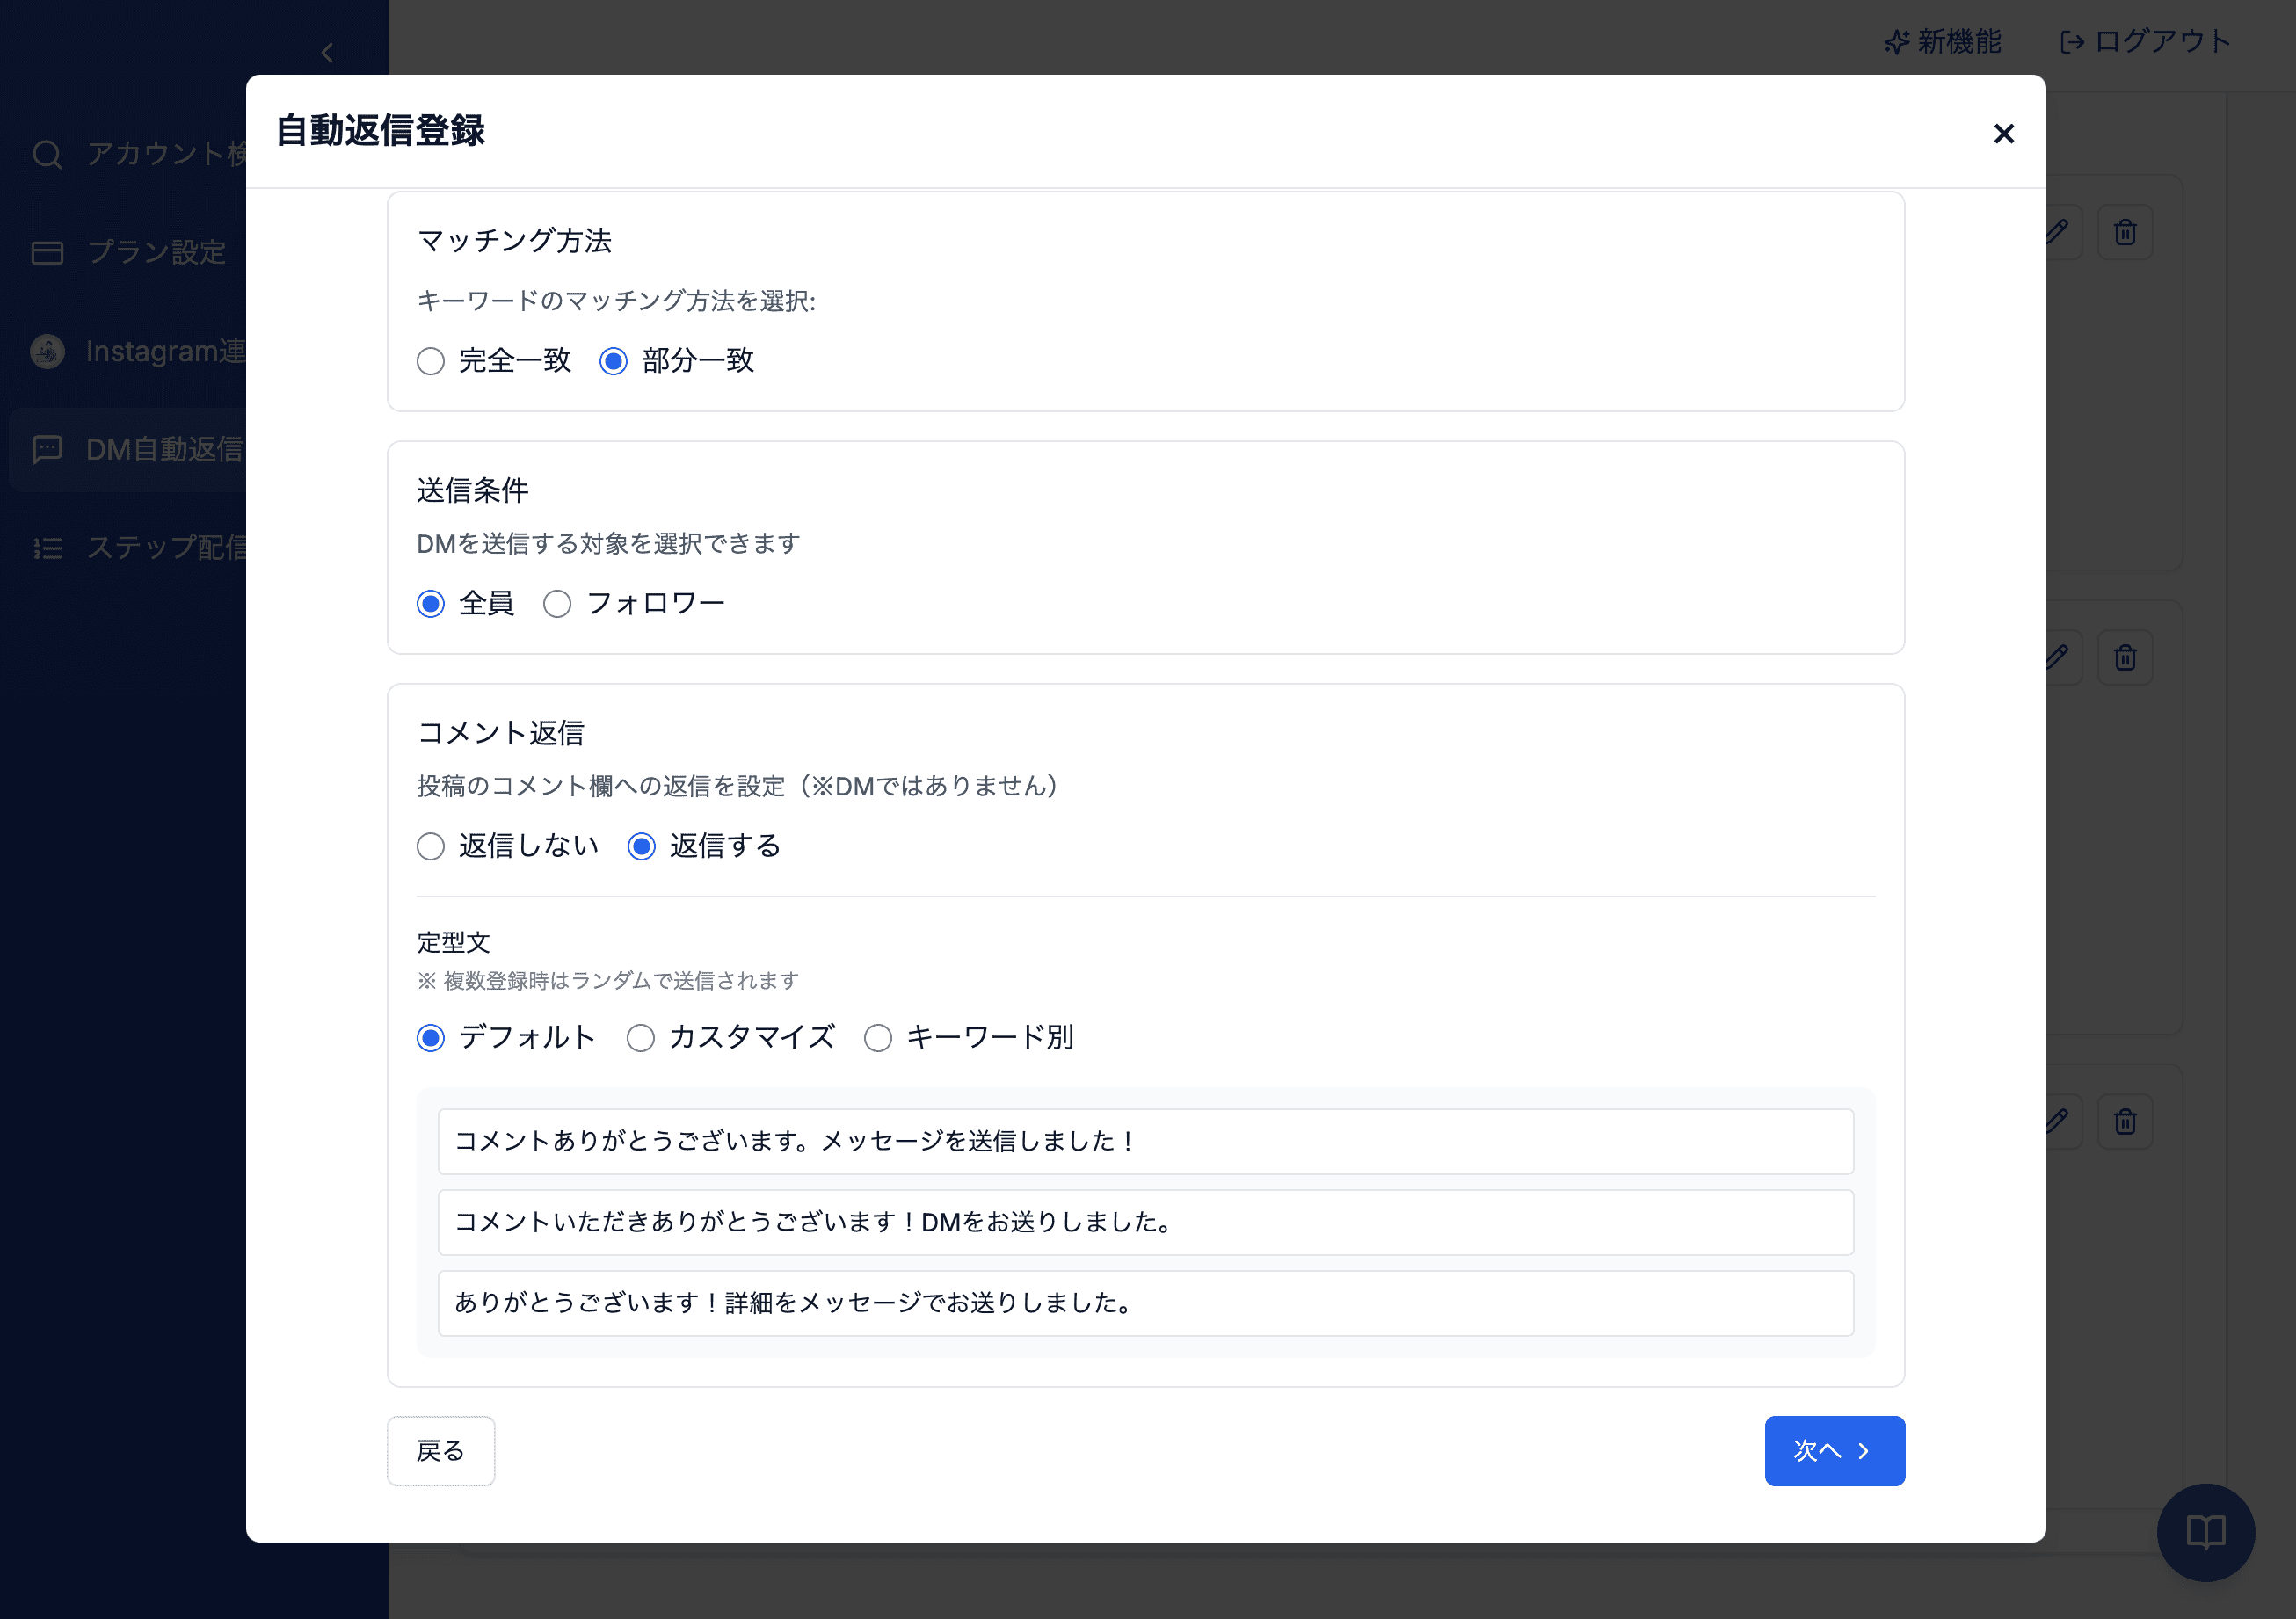This screenshot has height=1619, width=2296.
Task: Click the ログアウト exit icon
Action: pyautogui.click(x=2072, y=42)
